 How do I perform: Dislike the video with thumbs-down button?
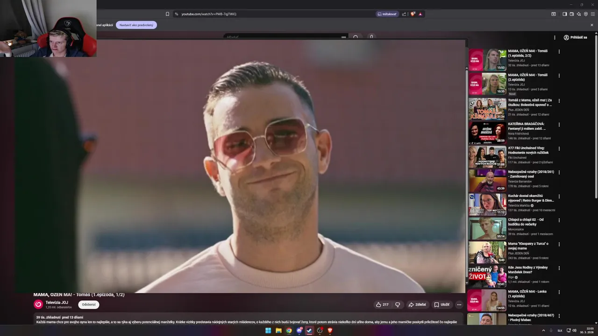398,305
